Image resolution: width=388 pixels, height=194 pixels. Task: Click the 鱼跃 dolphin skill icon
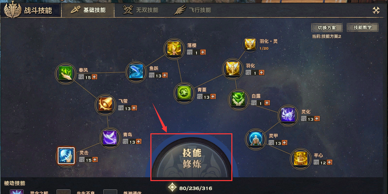coord(136,72)
